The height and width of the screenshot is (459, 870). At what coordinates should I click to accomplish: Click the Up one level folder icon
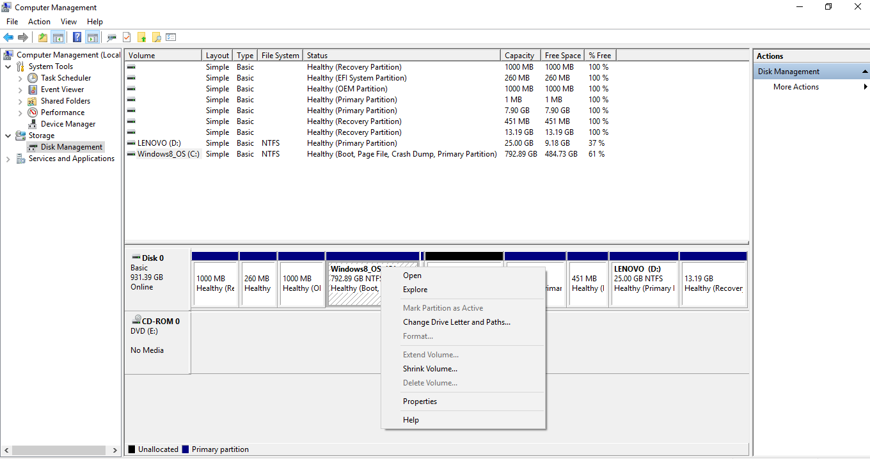(42, 37)
